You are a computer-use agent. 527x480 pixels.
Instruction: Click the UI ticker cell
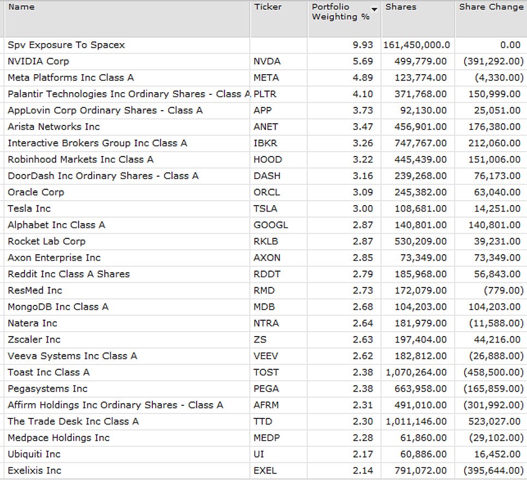point(259,454)
